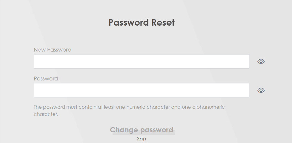
Task: Reveal the text typed in New Password
Action: pyautogui.click(x=261, y=61)
